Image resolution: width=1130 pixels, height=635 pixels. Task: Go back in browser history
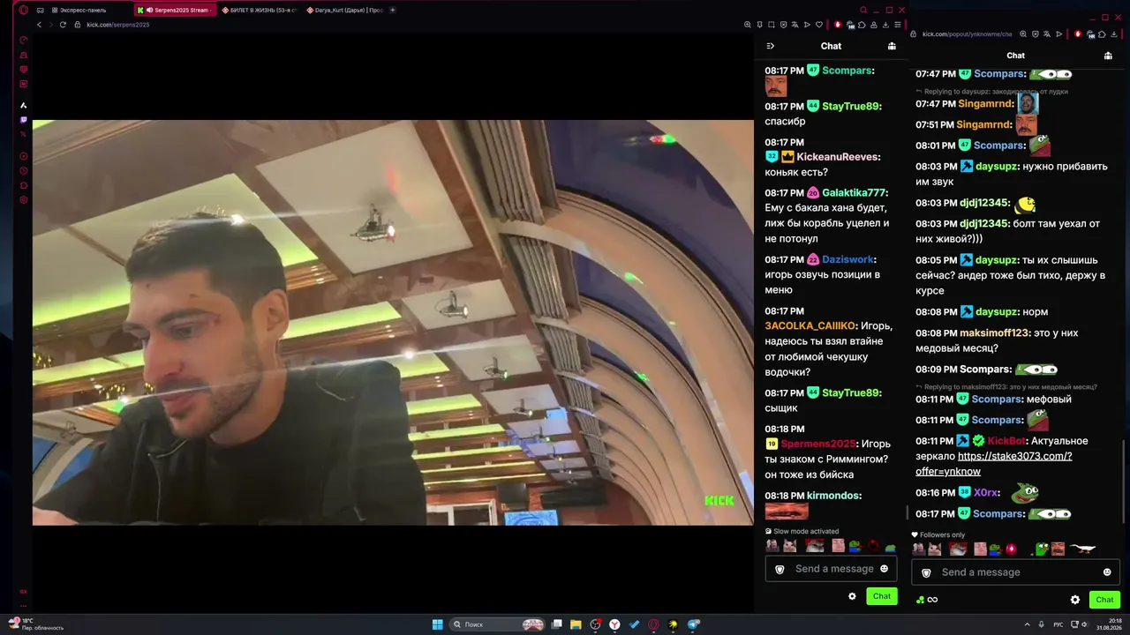pyautogui.click(x=39, y=25)
